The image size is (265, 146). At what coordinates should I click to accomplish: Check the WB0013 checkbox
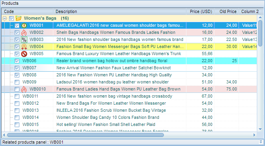coord(17,110)
